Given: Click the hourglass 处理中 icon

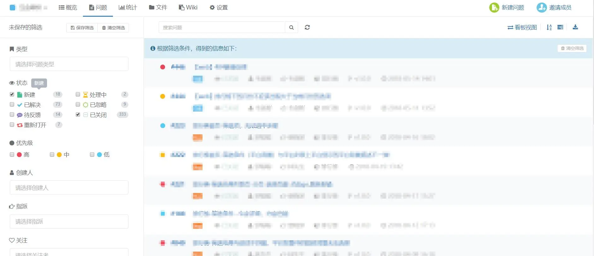Looking at the screenshot, I should pos(85,95).
